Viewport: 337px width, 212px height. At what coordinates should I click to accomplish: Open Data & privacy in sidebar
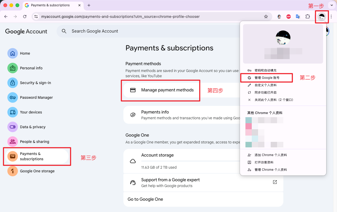click(33, 127)
